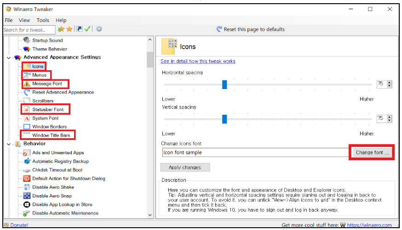Increase horizontal spacing with spinner up arrow

(390, 82)
